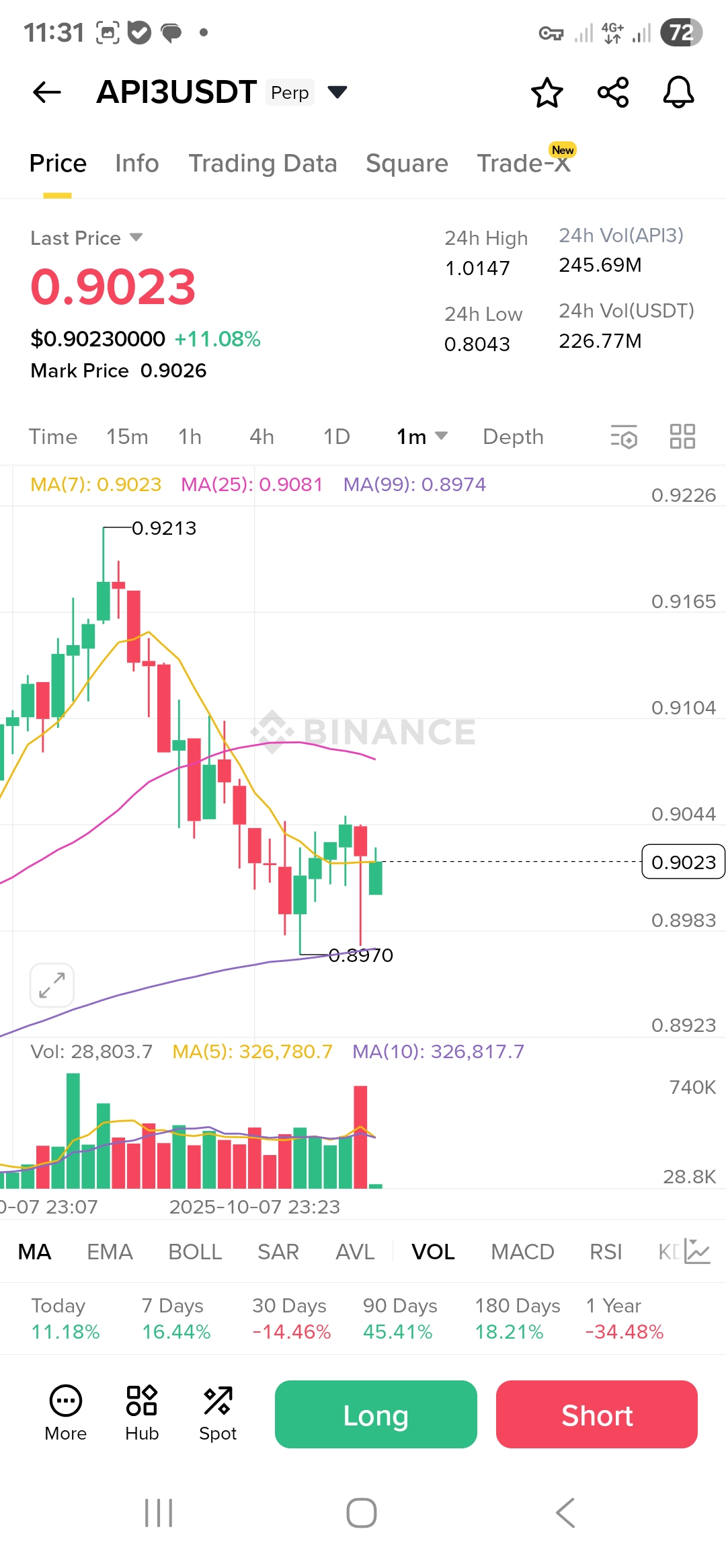Toggle the MA indicator
The image size is (726, 1558).
(x=35, y=1252)
